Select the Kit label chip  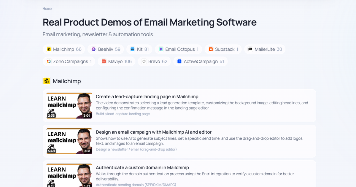click(140, 49)
